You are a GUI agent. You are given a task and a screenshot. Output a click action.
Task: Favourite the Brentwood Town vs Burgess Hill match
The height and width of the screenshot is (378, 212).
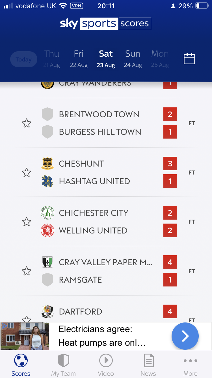(x=27, y=123)
